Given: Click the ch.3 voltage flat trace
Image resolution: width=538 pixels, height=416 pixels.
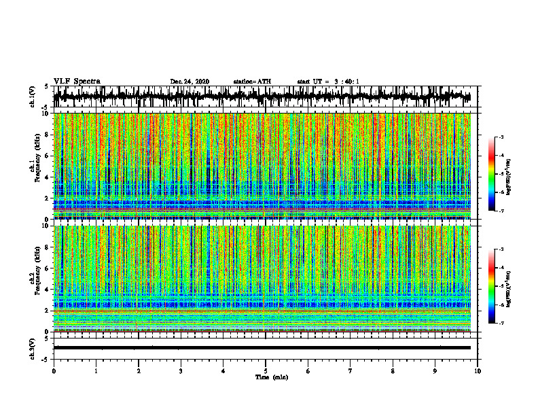Looking at the screenshot, I should [x=262, y=348].
